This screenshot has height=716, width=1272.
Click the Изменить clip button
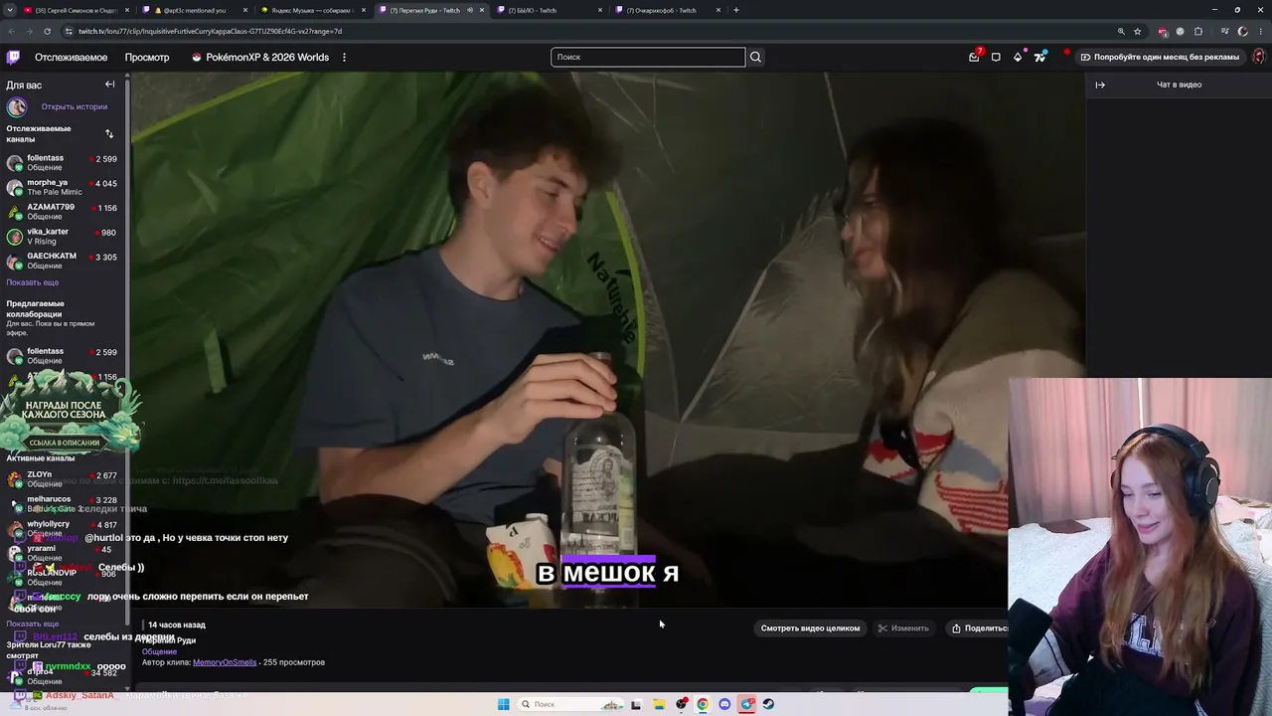point(903,628)
